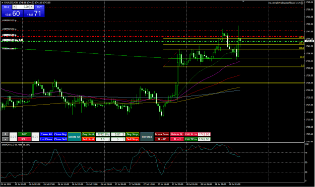Click the Close Sell button
The height and width of the screenshot is (187, 315).
click(60, 139)
